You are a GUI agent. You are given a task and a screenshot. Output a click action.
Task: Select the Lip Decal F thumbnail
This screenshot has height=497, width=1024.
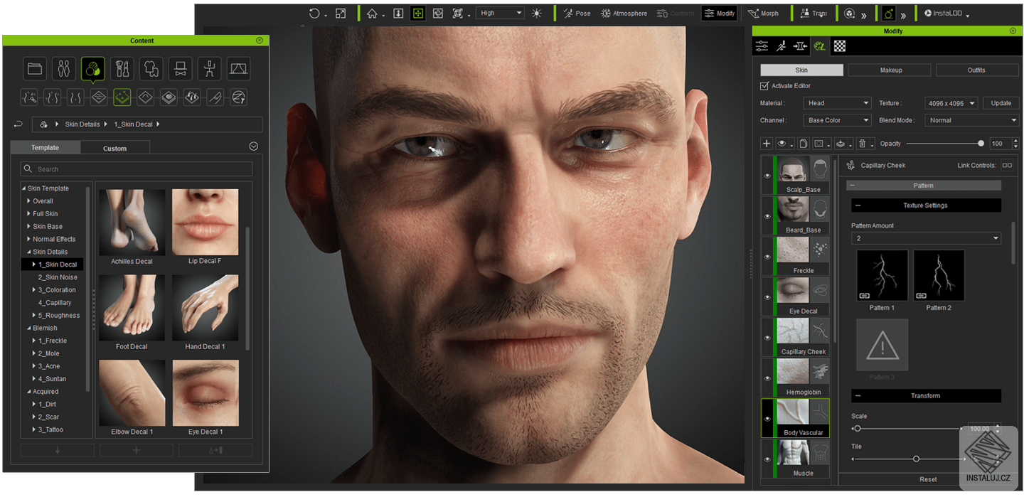point(205,222)
